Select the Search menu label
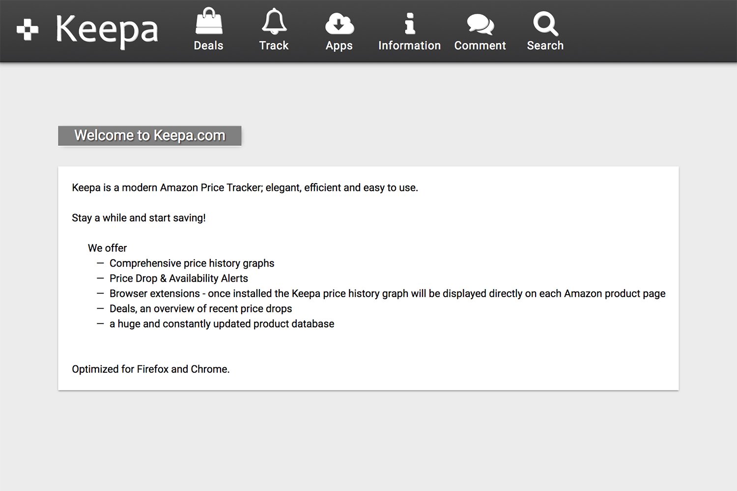This screenshot has height=491, width=737. pyautogui.click(x=545, y=46)
